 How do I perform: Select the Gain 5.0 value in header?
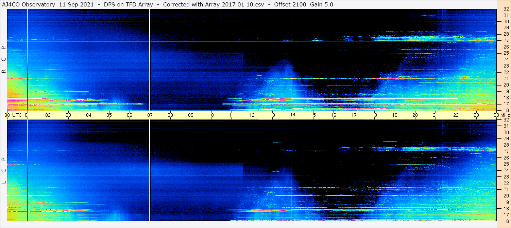click(x=322, y=4)
